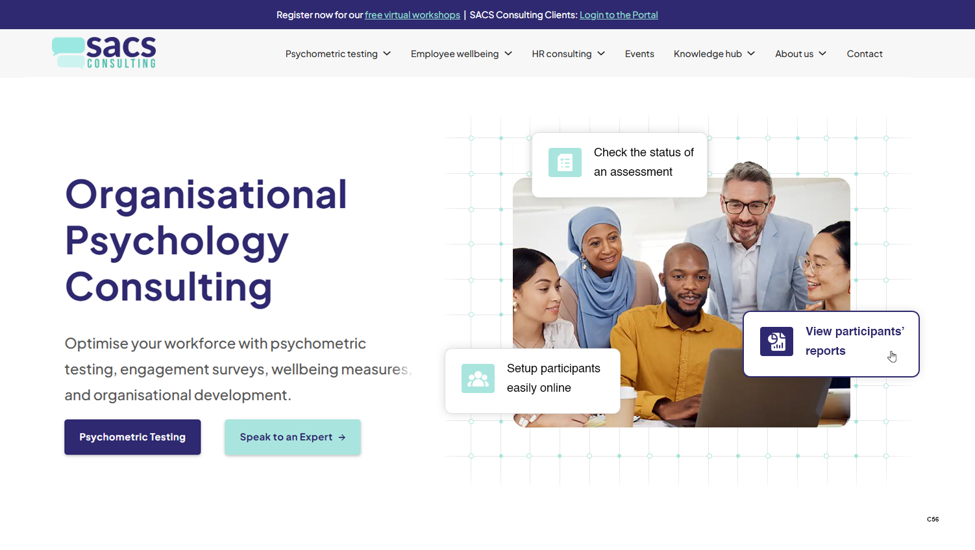This screenshot has height=550, width=975.
Task: Open the HR consulting menu
Action: point(569,54)
